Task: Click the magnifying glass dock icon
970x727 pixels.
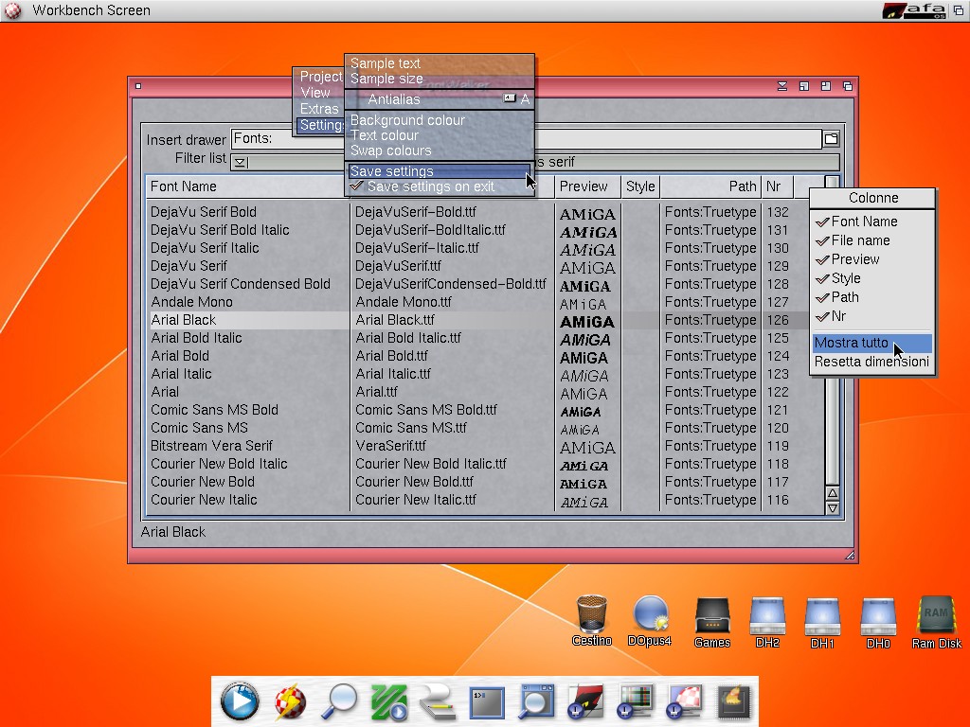Action: (340, 701)
